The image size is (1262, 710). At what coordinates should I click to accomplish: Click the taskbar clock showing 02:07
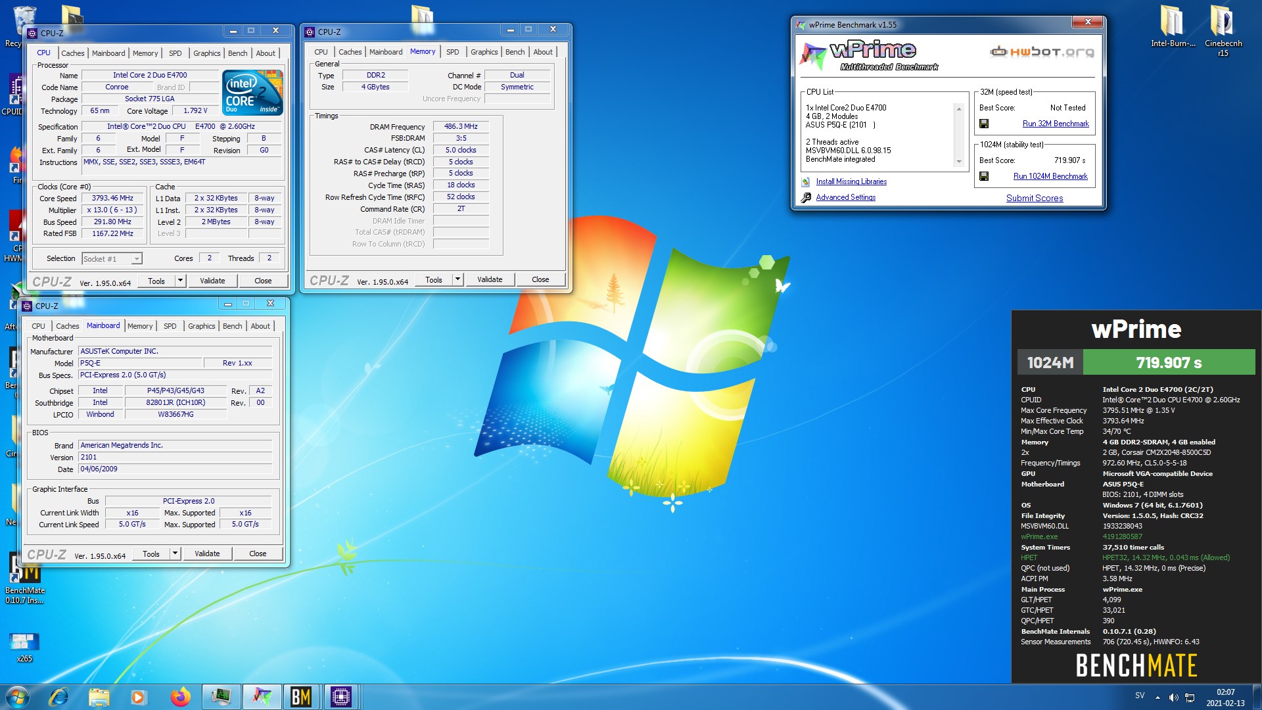pyautogui.click(x=1225, y=698)
